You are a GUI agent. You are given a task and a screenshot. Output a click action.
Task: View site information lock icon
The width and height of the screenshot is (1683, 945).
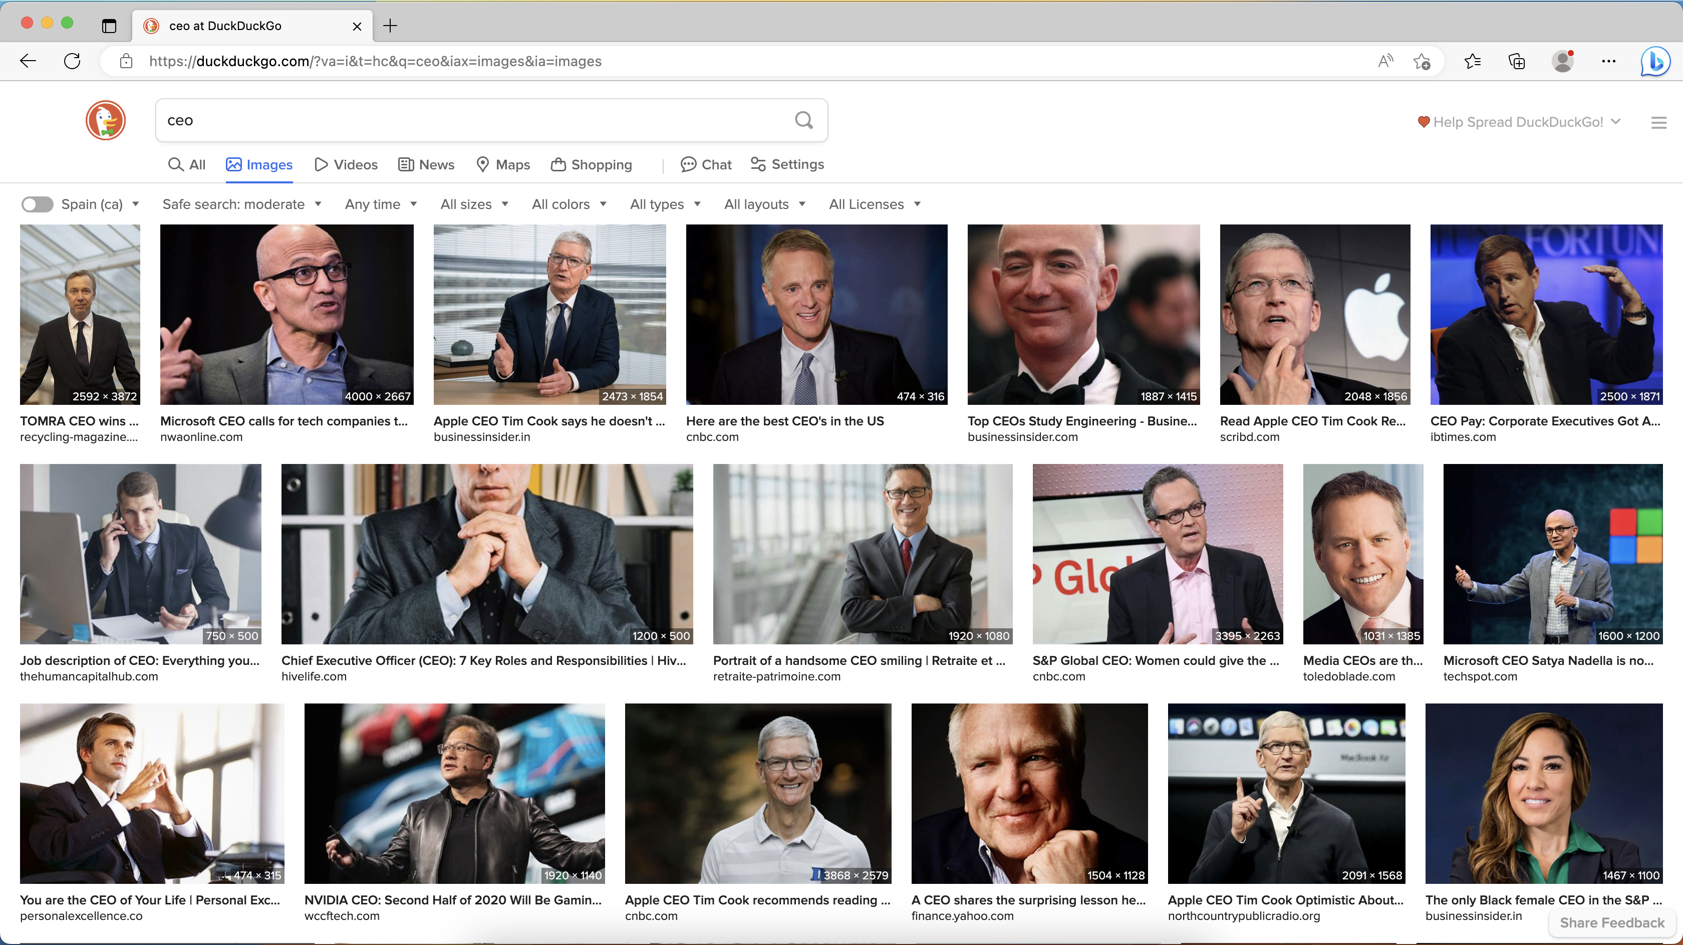pos(127,62)
